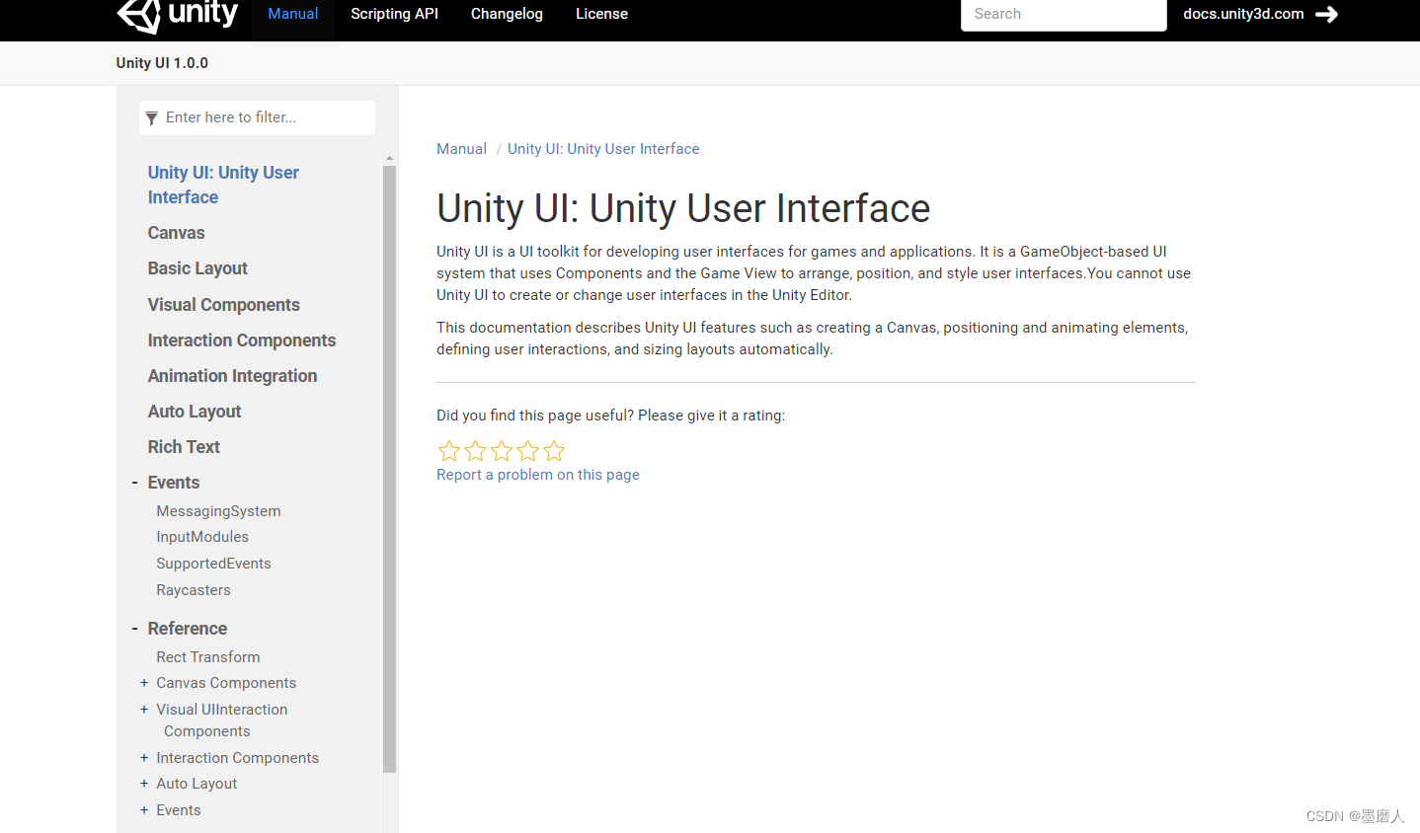1420x833 pixels.
Task: Open Basic Layout in sidebar
Action: click(197, 268)
